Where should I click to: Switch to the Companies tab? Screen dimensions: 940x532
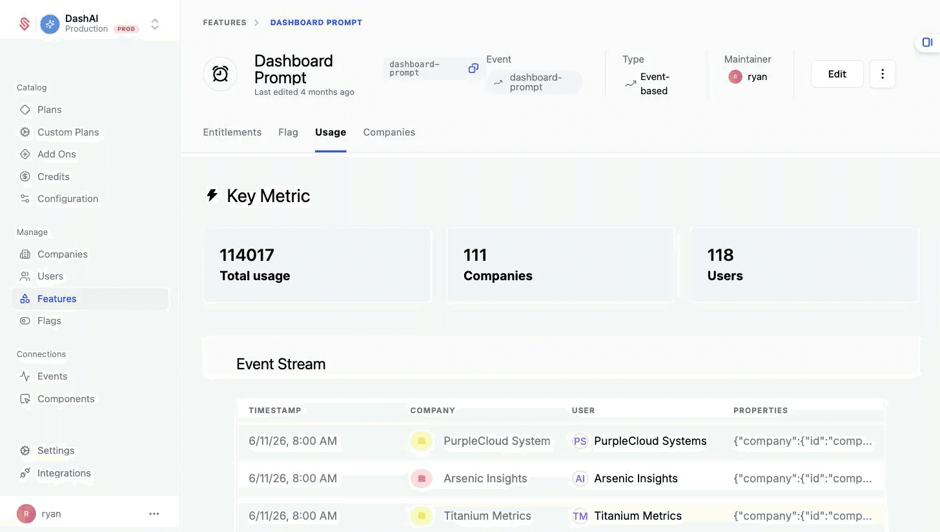[389, 132]
